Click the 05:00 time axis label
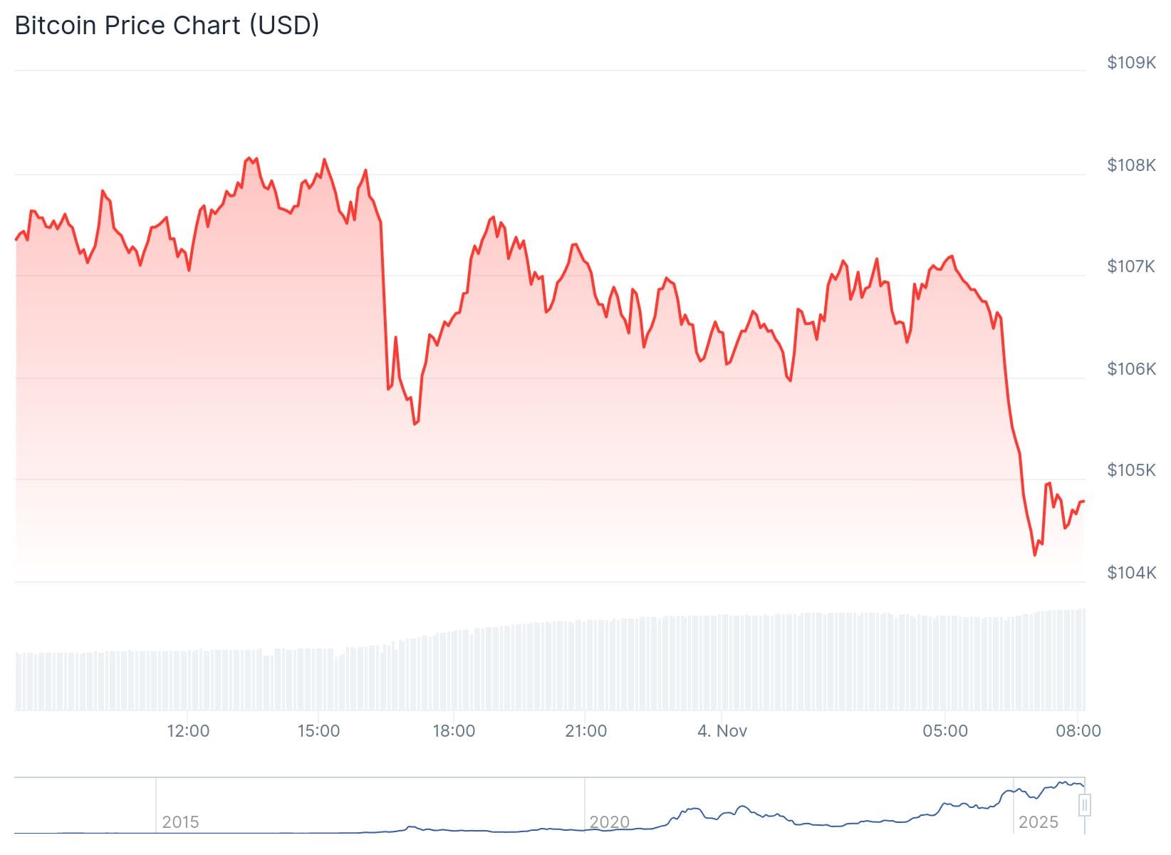Viewport: 1171px width, 855px height. tap(945, 731)
